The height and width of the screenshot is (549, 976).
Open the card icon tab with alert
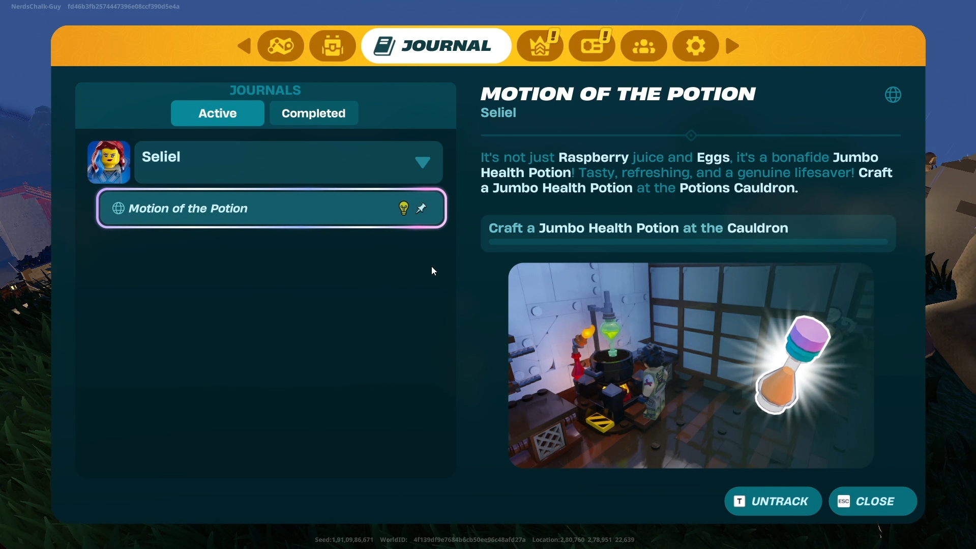(x=592, y=46)
